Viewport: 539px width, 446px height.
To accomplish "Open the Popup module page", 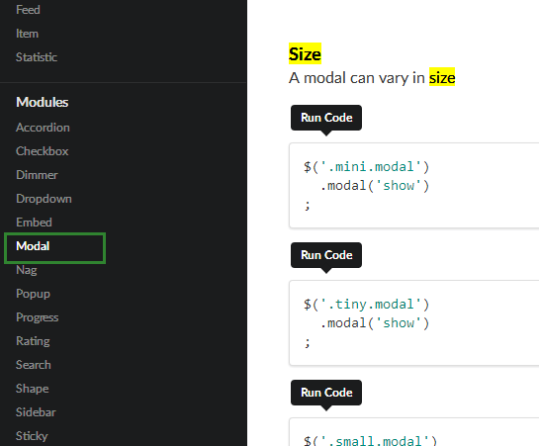I will click(33, 294).
